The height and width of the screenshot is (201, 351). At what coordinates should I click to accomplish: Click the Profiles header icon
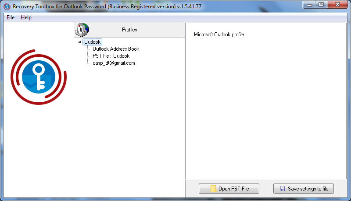pos(82,30)
